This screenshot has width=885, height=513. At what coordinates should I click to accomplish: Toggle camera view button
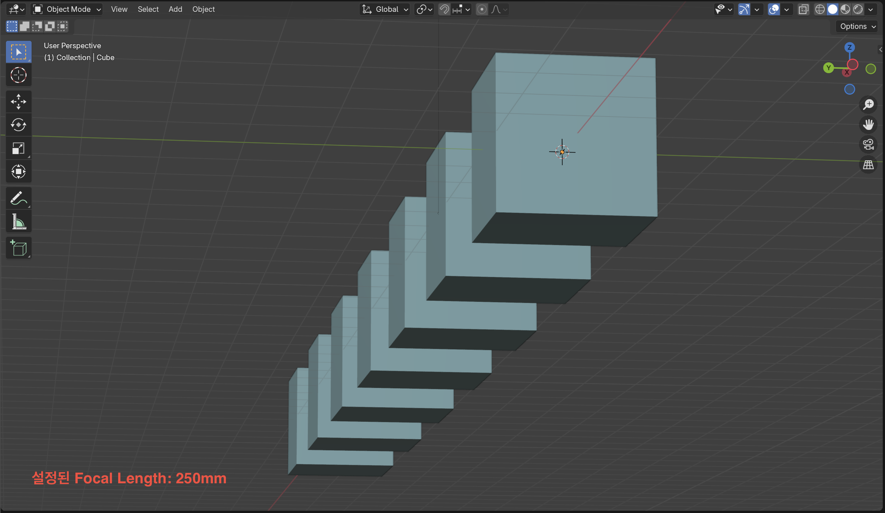click(868, 144)
